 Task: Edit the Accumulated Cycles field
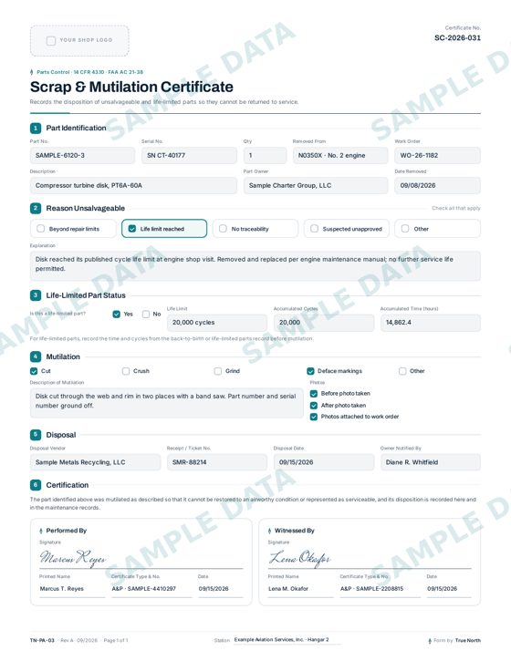click(324, 323)
